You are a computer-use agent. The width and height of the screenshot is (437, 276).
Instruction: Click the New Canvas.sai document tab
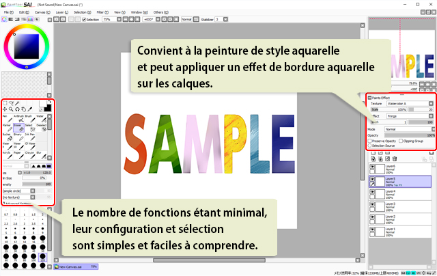76,266
